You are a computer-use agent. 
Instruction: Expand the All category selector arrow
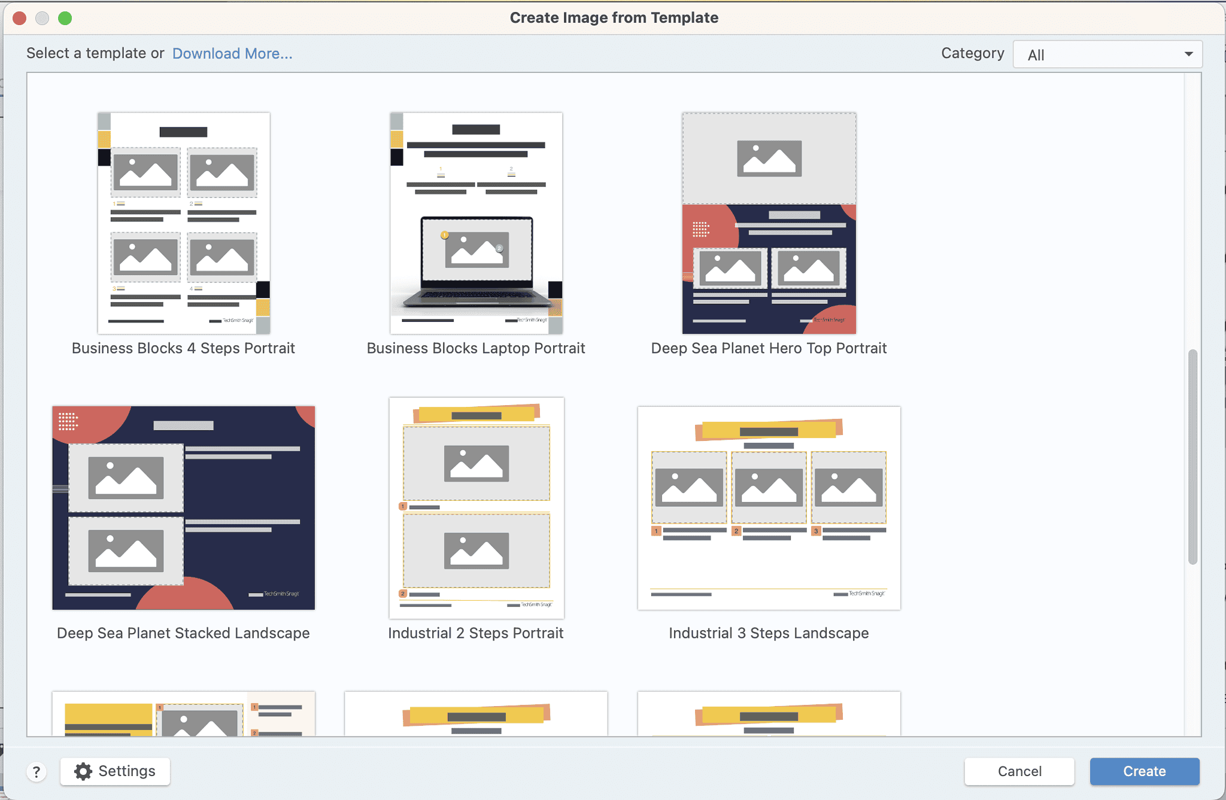point(1188,54)
